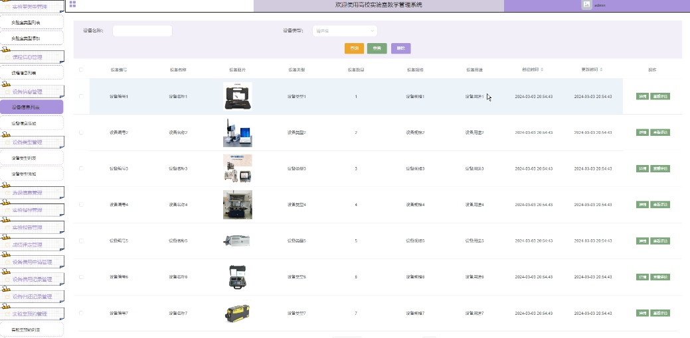The height and width of the screenshot is (338, 690).
Task: Open 详情 for the 设备编号4 row
Action: [x=642, y=205]
